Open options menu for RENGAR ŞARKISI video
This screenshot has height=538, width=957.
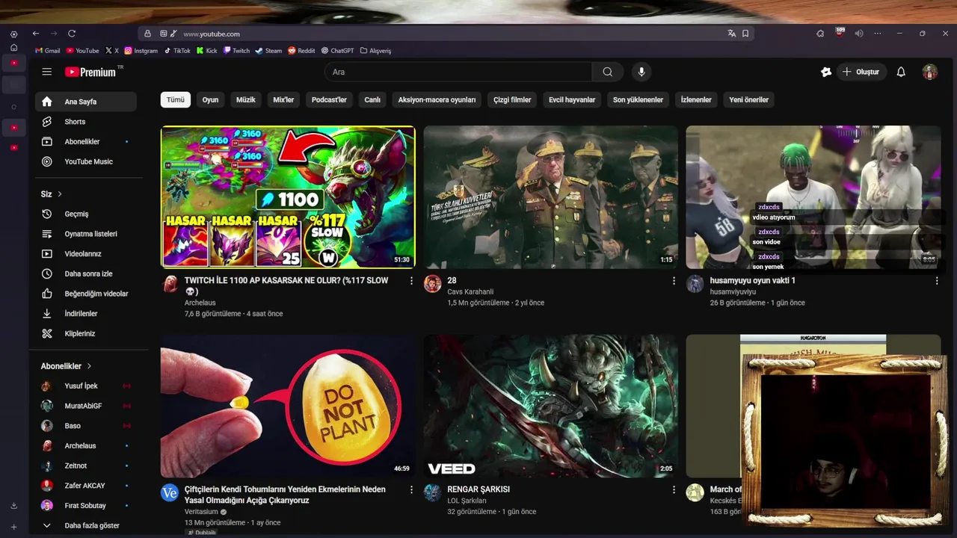pos(674,489)
